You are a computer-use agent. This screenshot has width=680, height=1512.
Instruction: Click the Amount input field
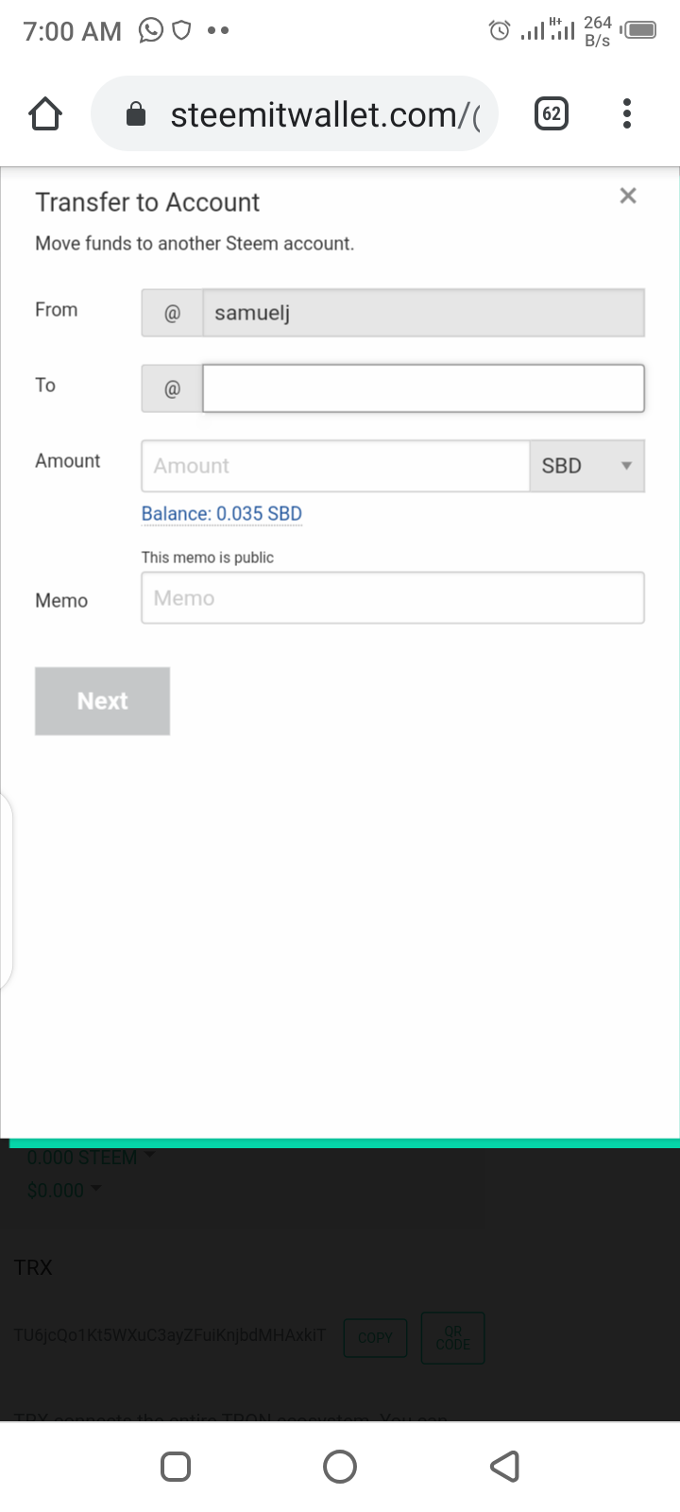335,466
